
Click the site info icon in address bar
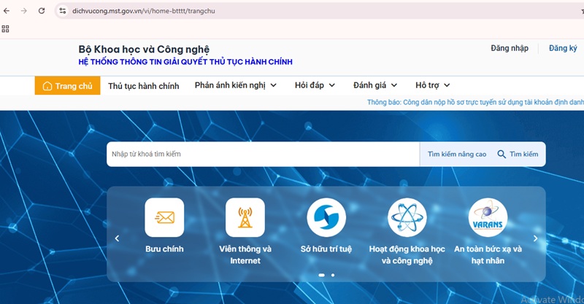tap(63, 11)
